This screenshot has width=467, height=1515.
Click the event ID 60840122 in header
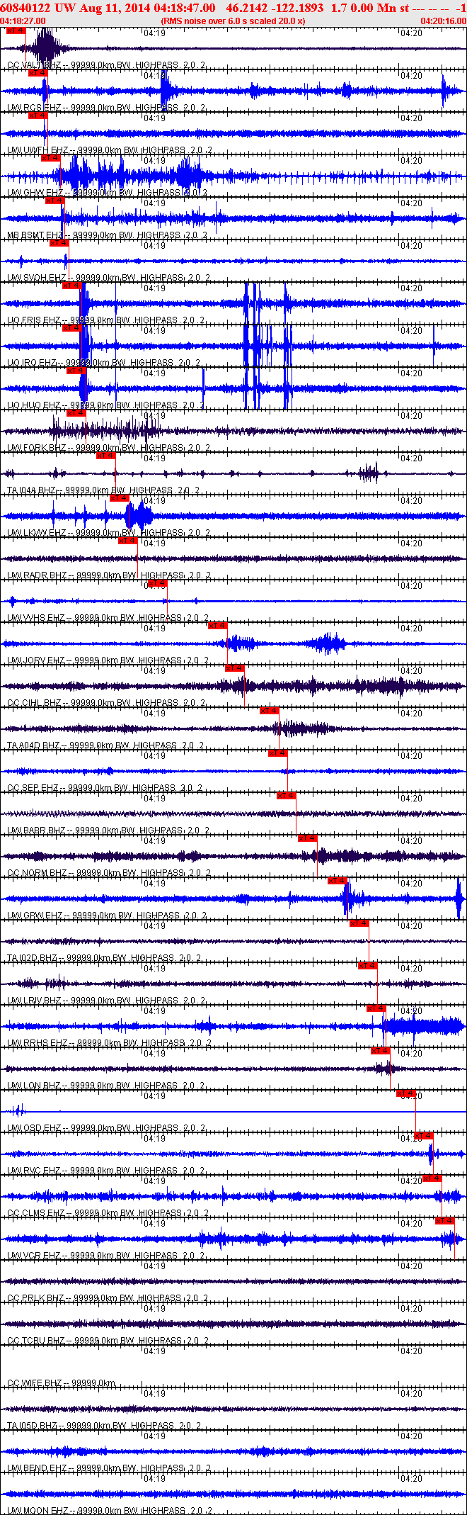click(x=25, y=8)
